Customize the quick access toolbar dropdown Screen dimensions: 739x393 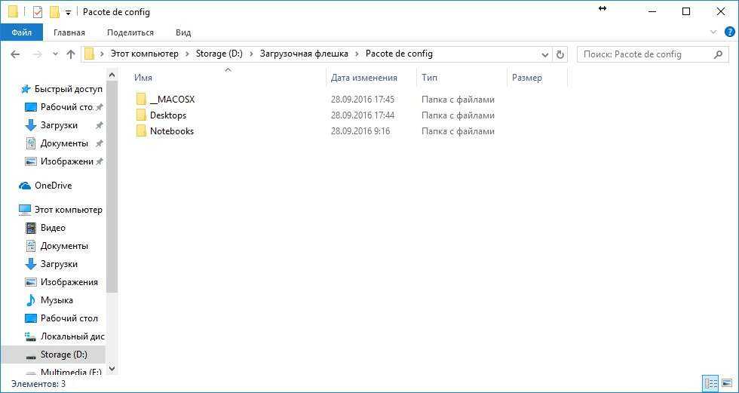69,12
